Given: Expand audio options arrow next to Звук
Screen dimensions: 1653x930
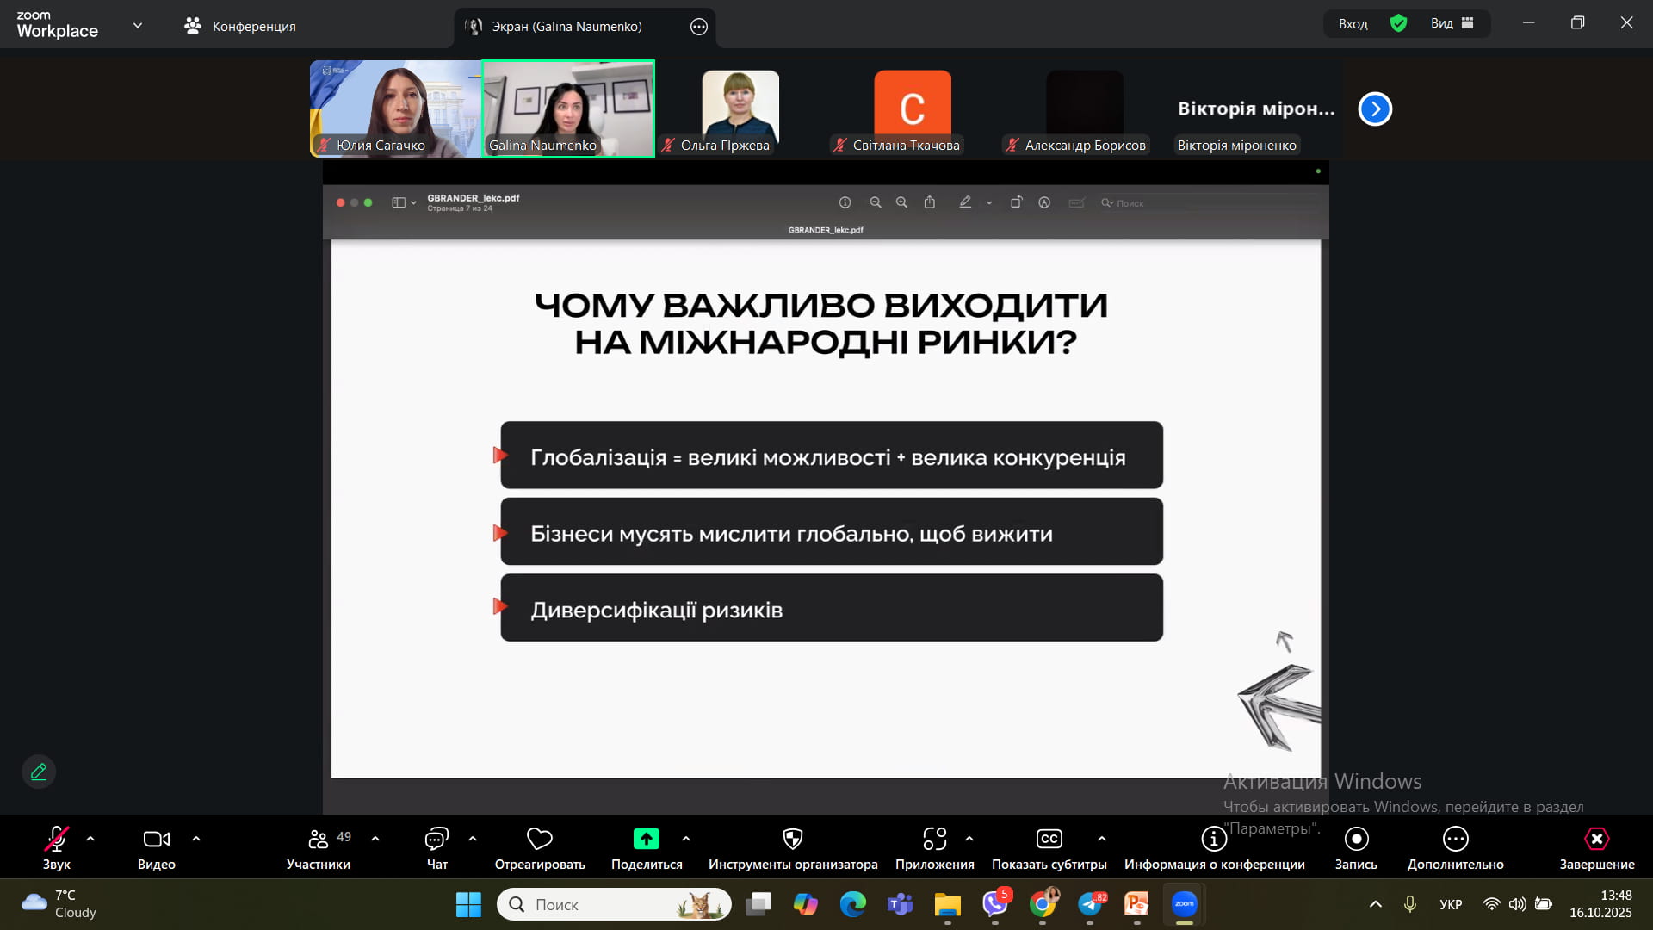Looking at the screenshot, I should pyautogui.click(x=90, y=838).
